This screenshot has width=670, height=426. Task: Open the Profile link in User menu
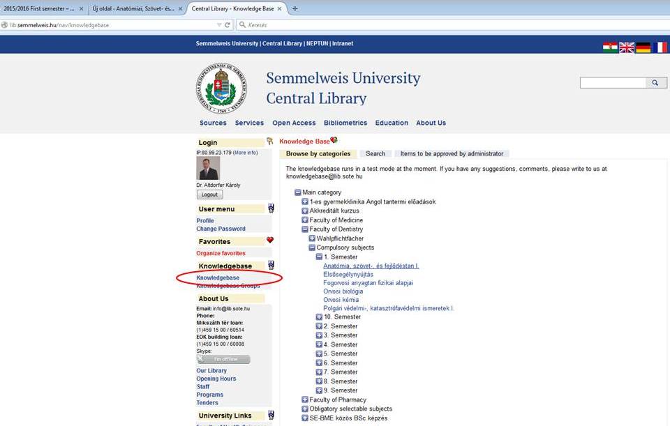point(205,221)
